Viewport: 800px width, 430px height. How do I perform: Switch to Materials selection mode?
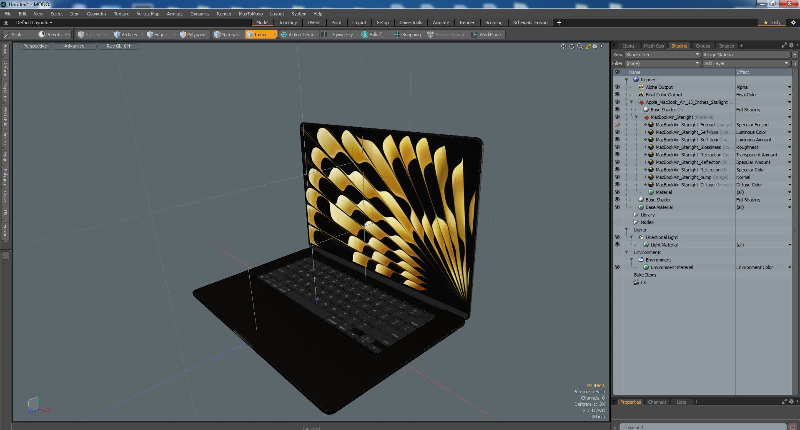coord(227,35)
